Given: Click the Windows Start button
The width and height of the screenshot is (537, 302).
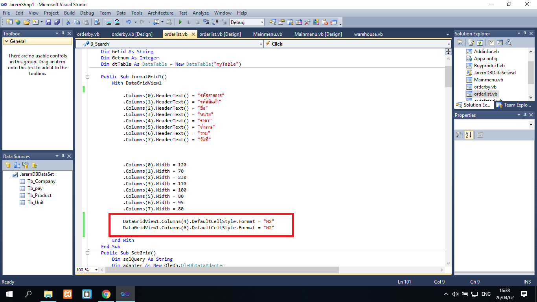Looking at the screenshot, I should (9, 294).
